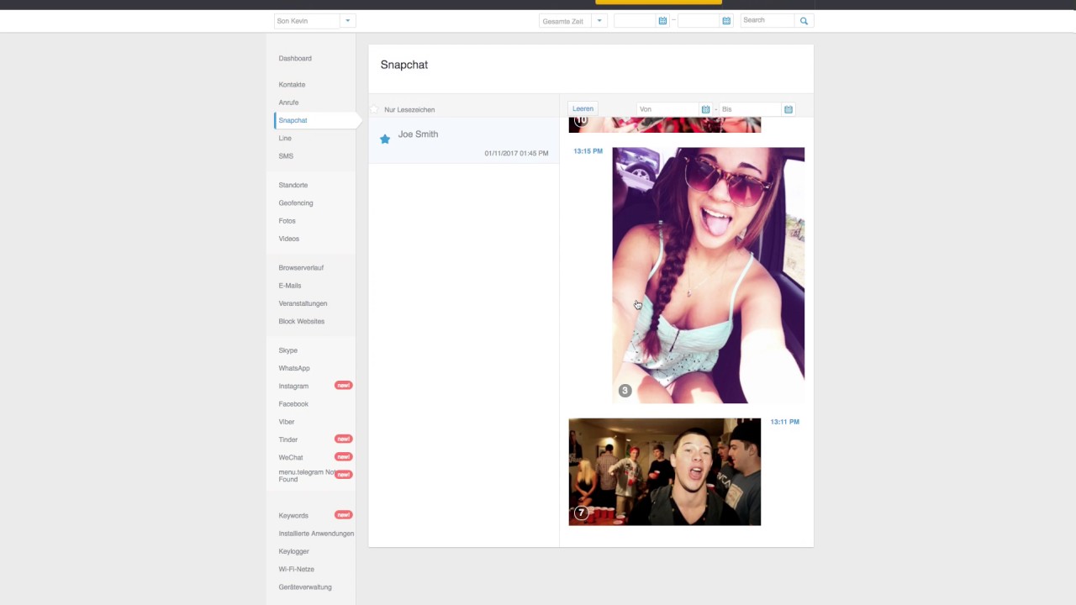Expand the Son Kevin device dropdown

pyautogui.click(x=348, y=21)
